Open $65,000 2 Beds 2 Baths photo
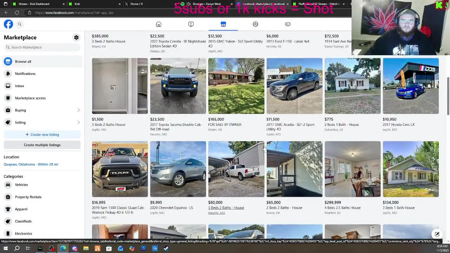Viewport: 450px width, 253px height. click(x=294, y=169)
